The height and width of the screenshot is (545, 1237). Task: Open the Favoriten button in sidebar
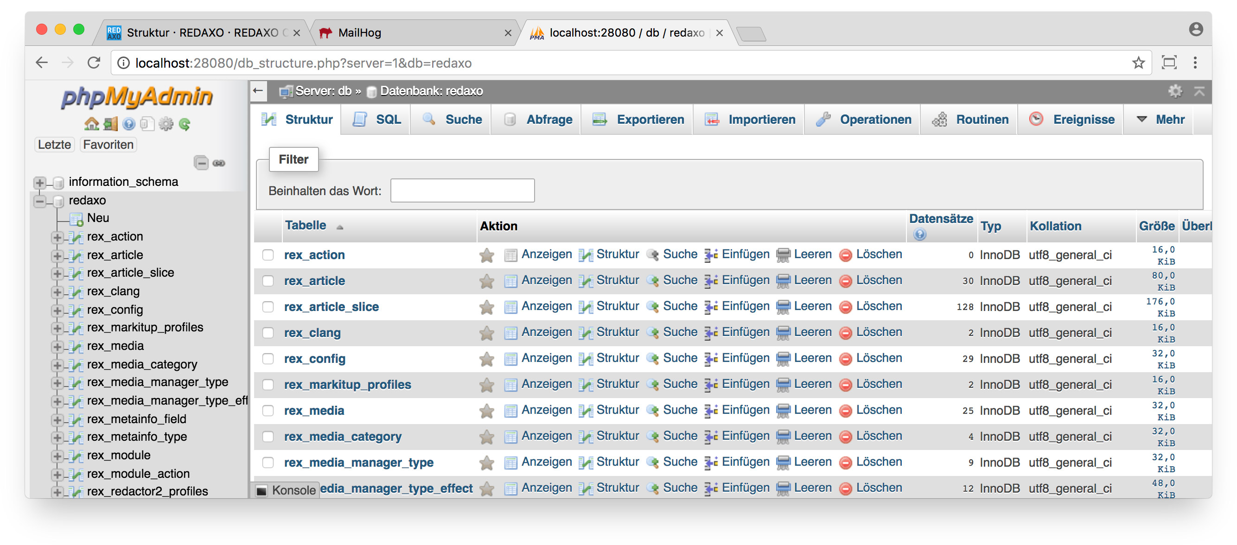click(x=108, y=145)
